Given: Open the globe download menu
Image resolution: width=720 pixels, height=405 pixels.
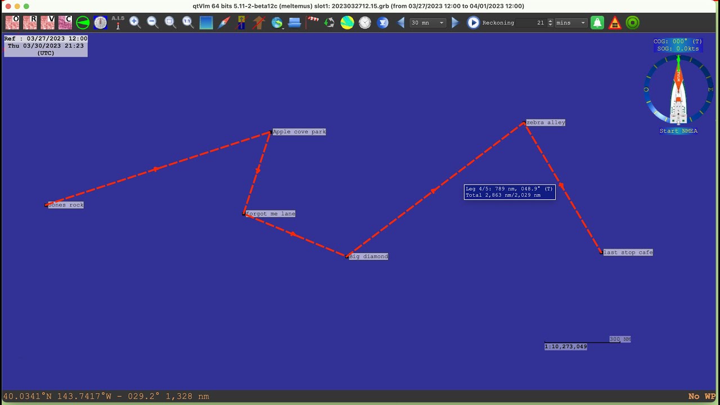Looking at the screenshot, I should click(x=277, y=22).
